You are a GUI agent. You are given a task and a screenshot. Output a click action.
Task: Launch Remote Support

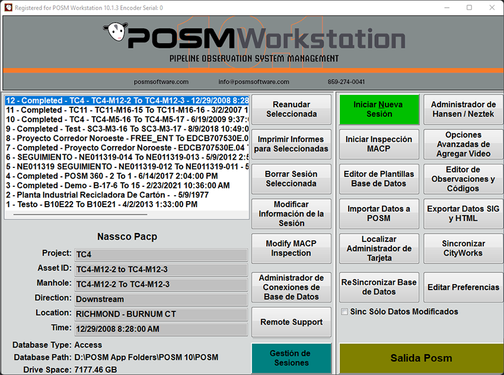tap(291, 322)
